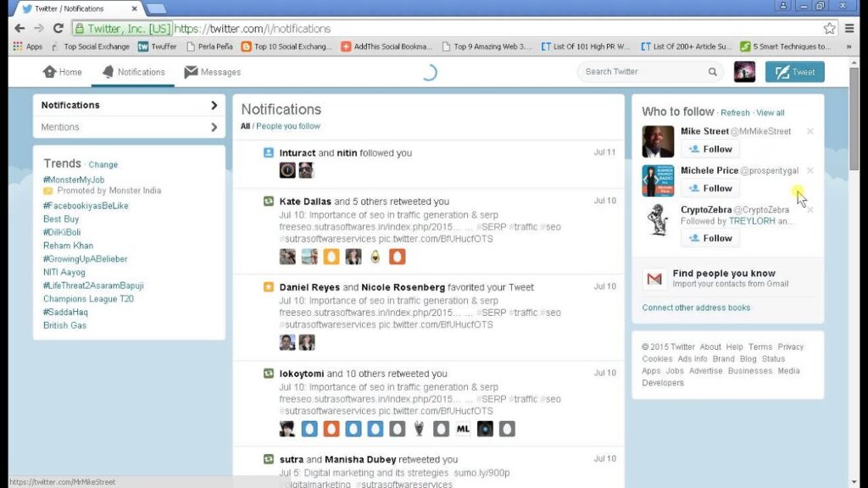Screen dimensions: 868x488
Task: Click the Mike Street profile photo
Action: [x=658, y=141]
